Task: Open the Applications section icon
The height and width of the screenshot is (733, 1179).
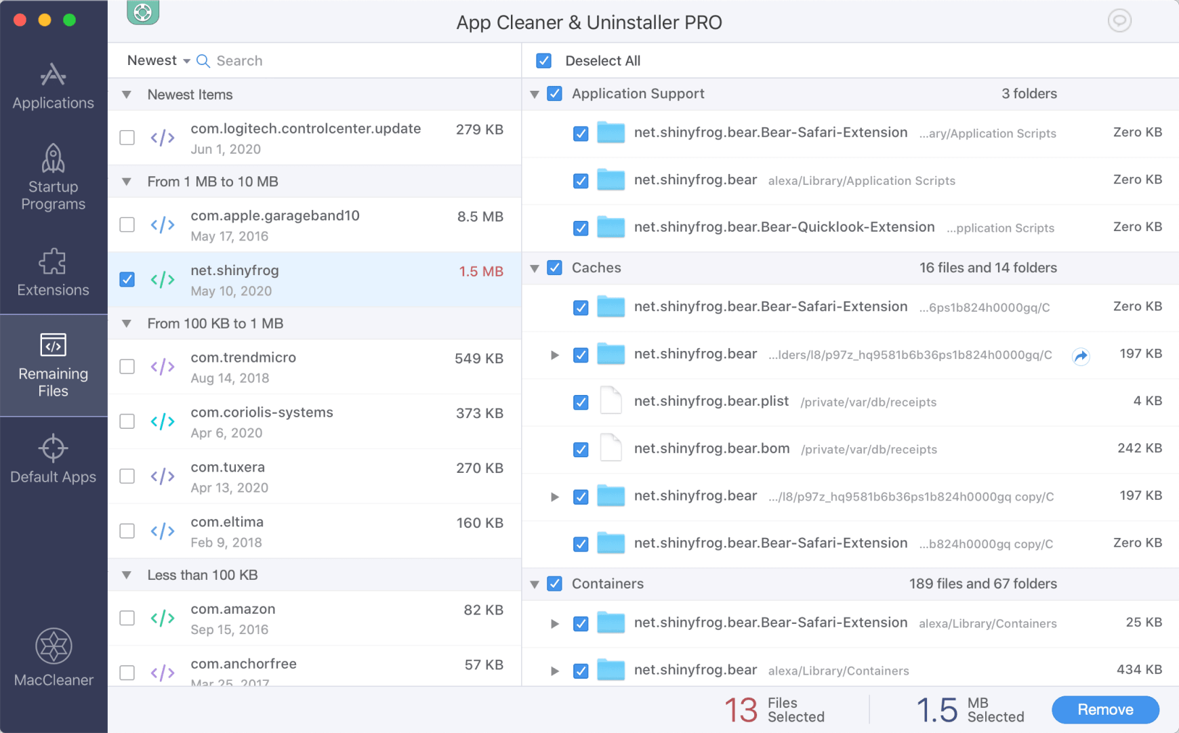Action: point(53,75)
